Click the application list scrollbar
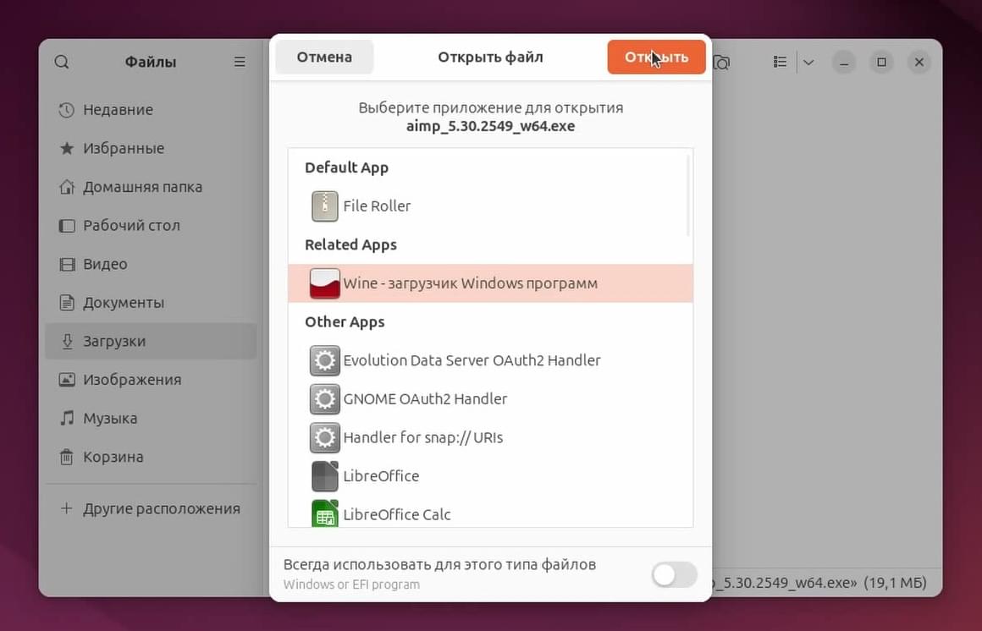 coord(688,195)
